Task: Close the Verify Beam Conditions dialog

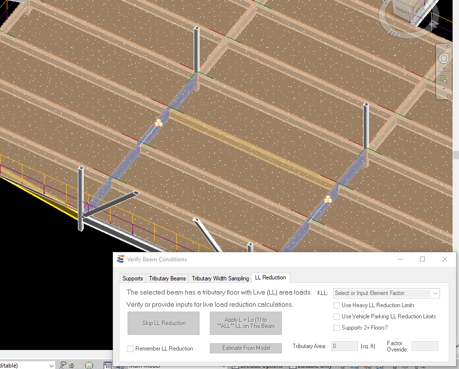Action: [445, 259]
